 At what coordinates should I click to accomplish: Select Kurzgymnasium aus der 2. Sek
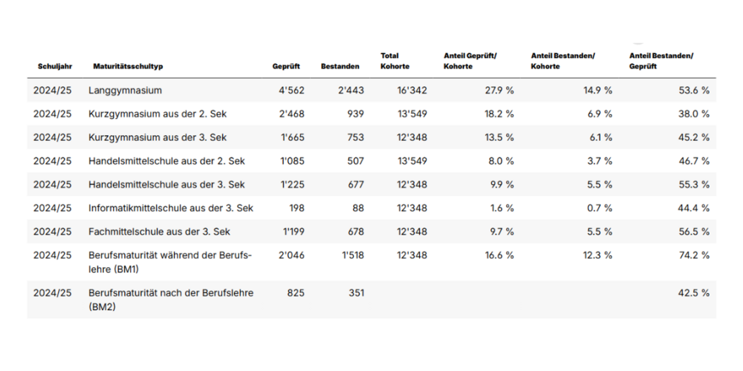[x=158, y=114]
